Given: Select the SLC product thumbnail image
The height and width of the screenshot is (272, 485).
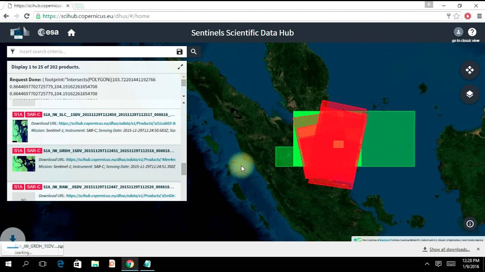Looking at the screenshot, I should point(20,131).
